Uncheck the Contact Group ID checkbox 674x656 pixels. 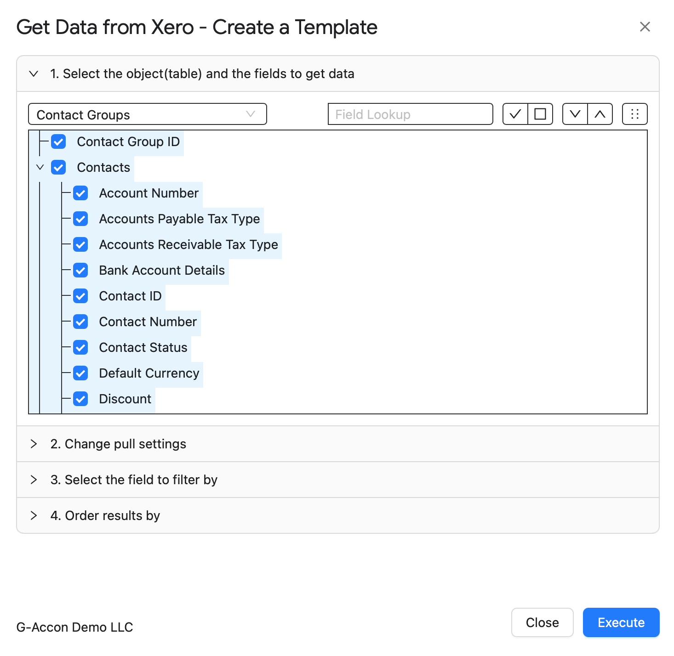tap(58, 141)
